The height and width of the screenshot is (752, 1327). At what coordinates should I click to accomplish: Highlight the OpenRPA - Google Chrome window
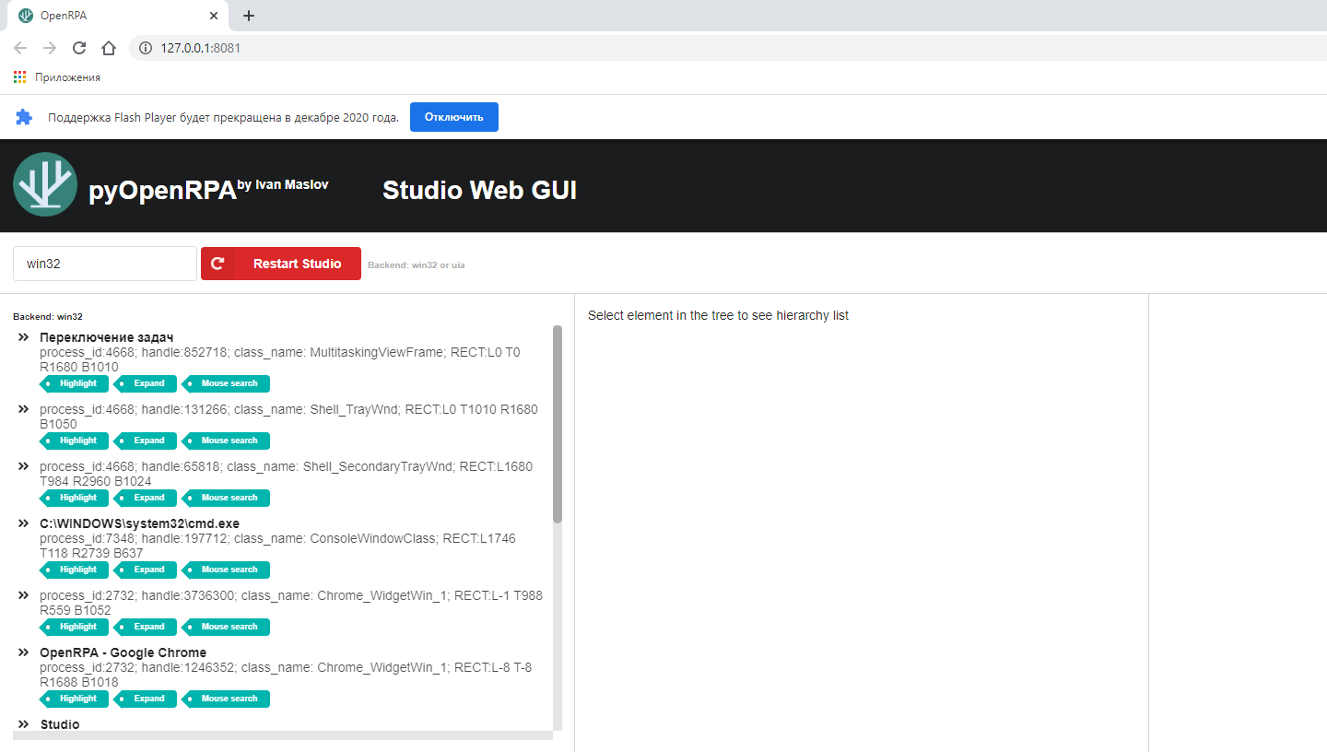75,699
